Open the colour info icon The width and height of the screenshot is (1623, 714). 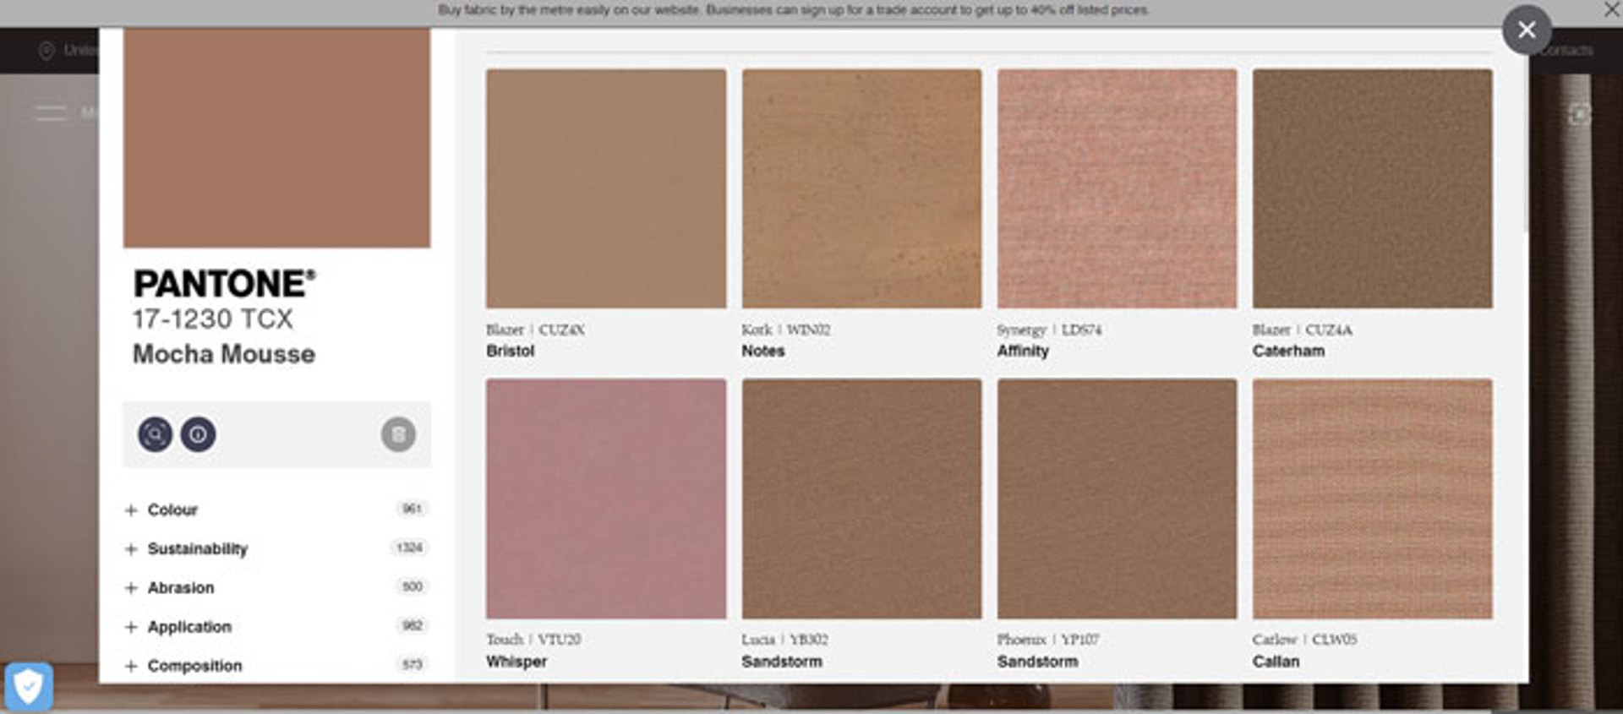point(198,434)
